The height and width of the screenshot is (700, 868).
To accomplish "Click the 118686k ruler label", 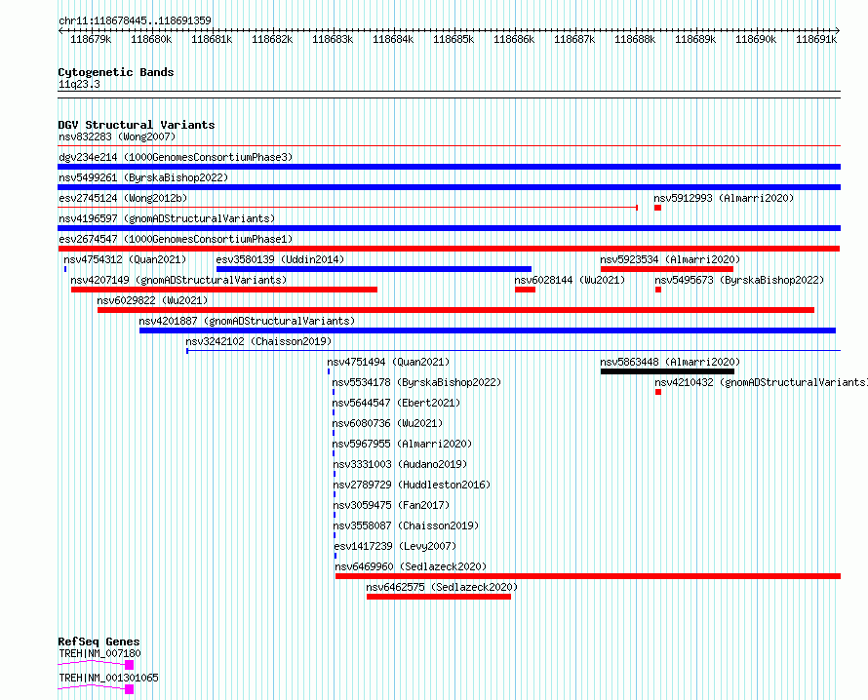I will point(514,40).
